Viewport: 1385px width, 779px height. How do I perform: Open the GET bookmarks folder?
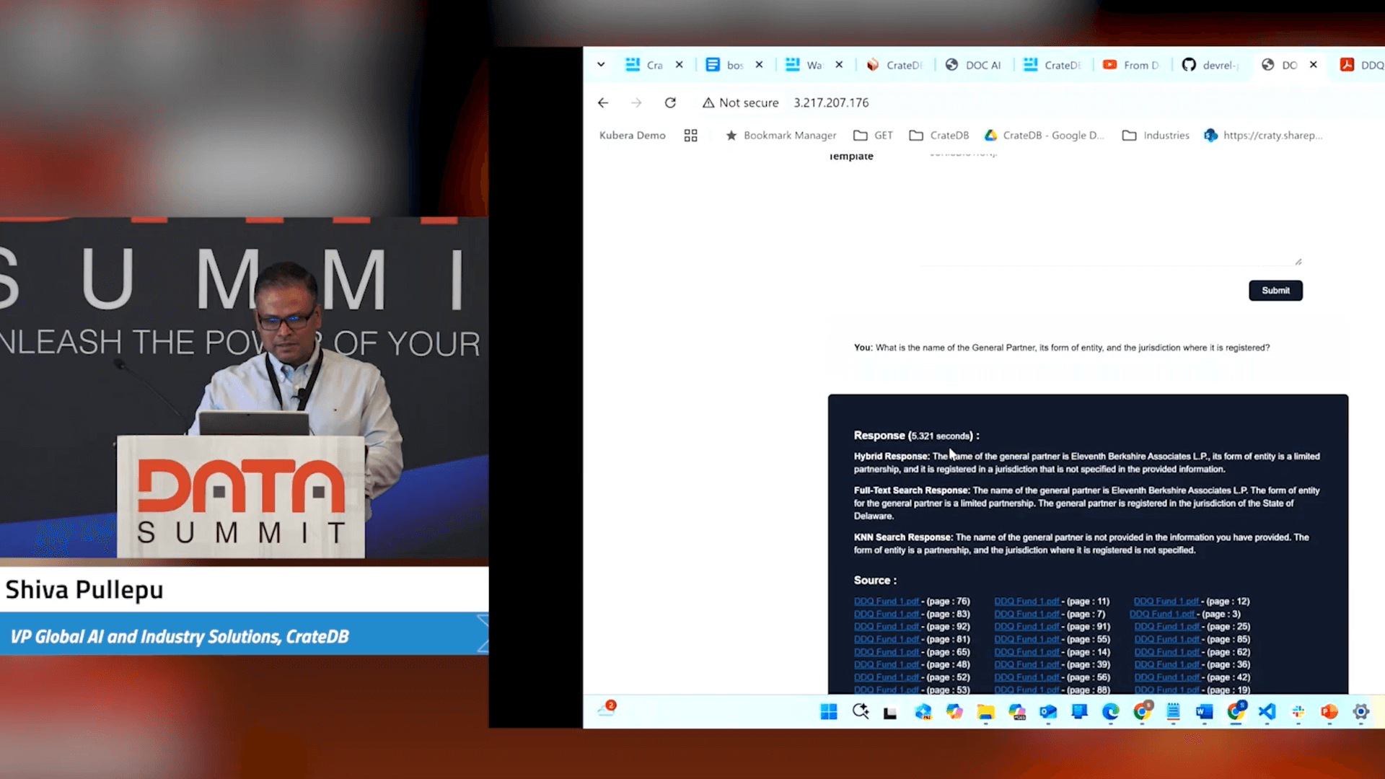coord(873,136)
